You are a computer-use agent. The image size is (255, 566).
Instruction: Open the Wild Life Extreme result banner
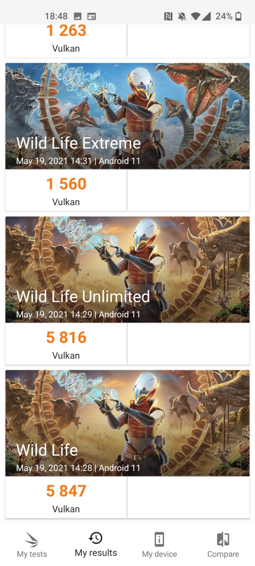point(127,116)
